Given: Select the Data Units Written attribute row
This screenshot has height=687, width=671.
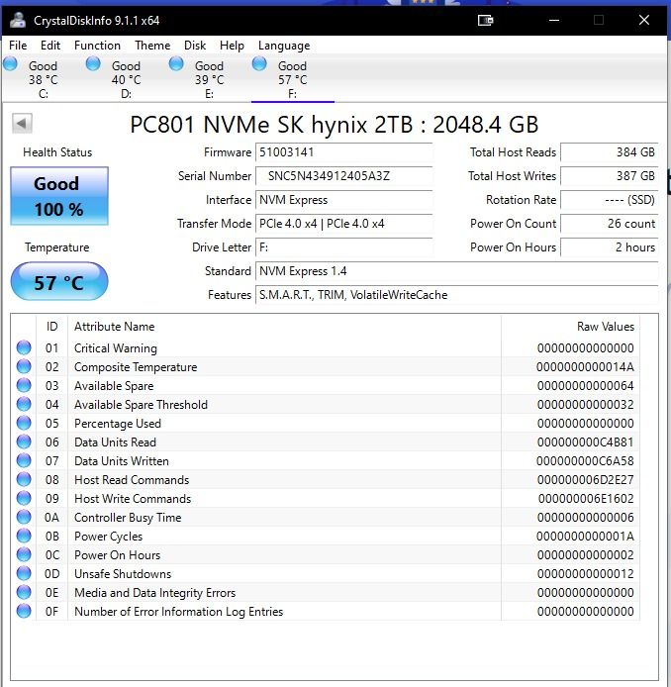Looking at the screenshot, I should (x=325, y=461).
